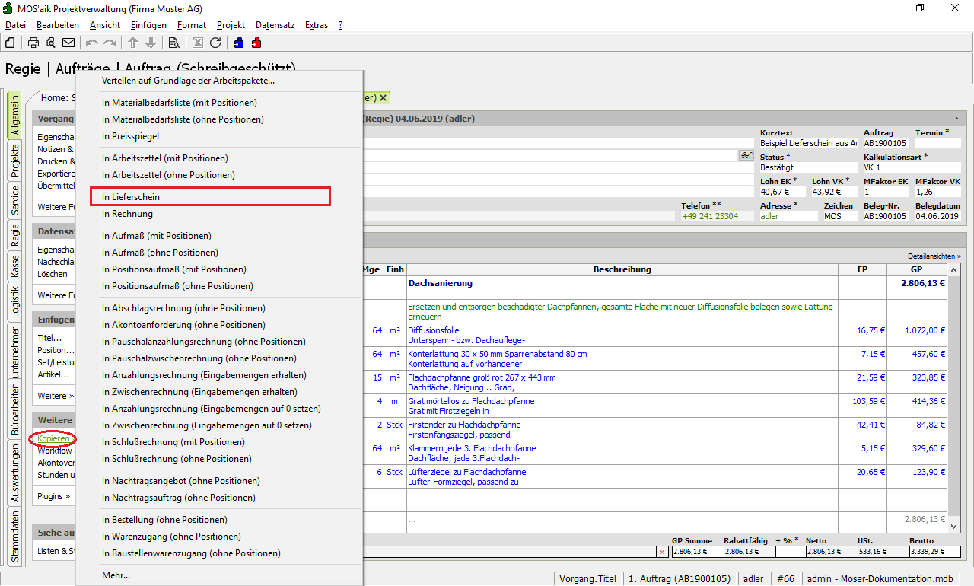Viewport: 974px width, 586px height.
Task: Collapse the order header panel arrow
Action: [x=956, y=119]
